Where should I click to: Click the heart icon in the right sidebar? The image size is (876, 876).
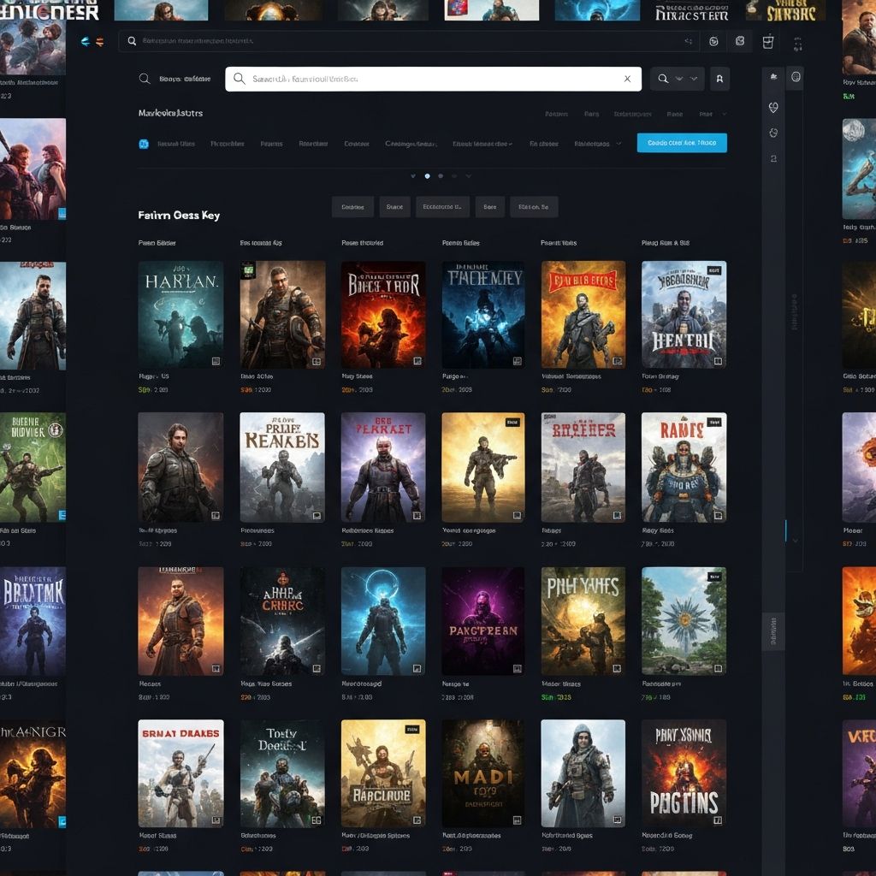click(773, 108)
